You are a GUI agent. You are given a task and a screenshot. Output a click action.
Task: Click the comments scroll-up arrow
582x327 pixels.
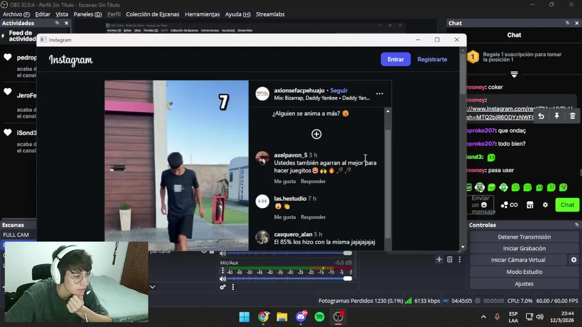point(387,111)
